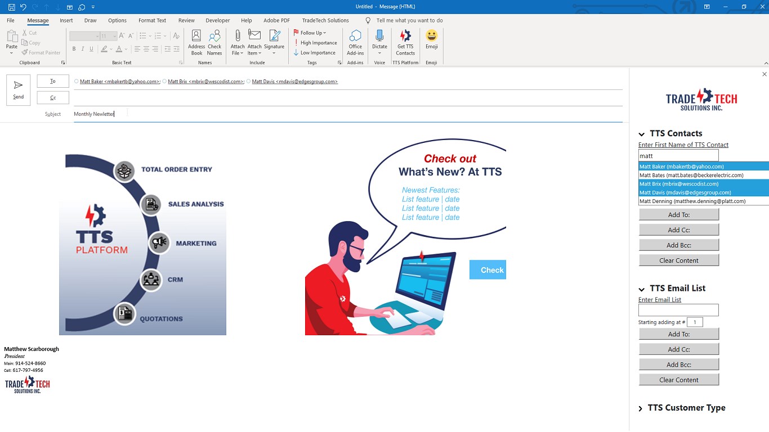Viewport: 769px width, 432px height.
Task: Click the Enter Email List field
Action: [x=678, y=310]
